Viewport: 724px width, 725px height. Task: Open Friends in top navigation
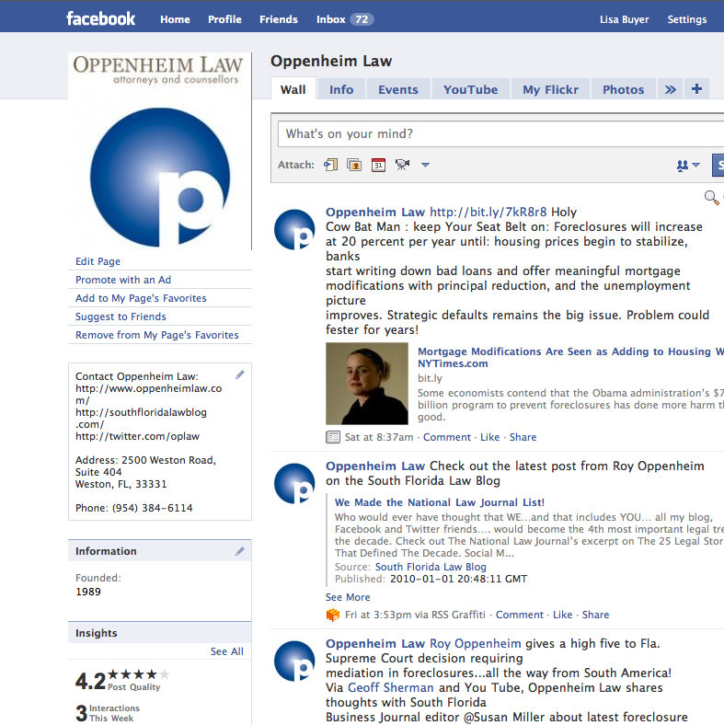279,19
